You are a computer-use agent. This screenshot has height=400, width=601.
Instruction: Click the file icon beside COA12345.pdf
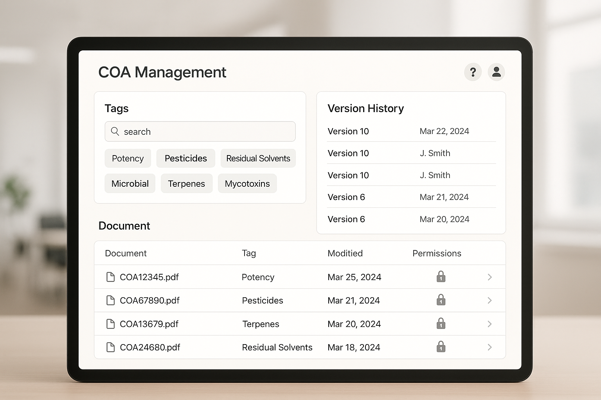[110, 277]
